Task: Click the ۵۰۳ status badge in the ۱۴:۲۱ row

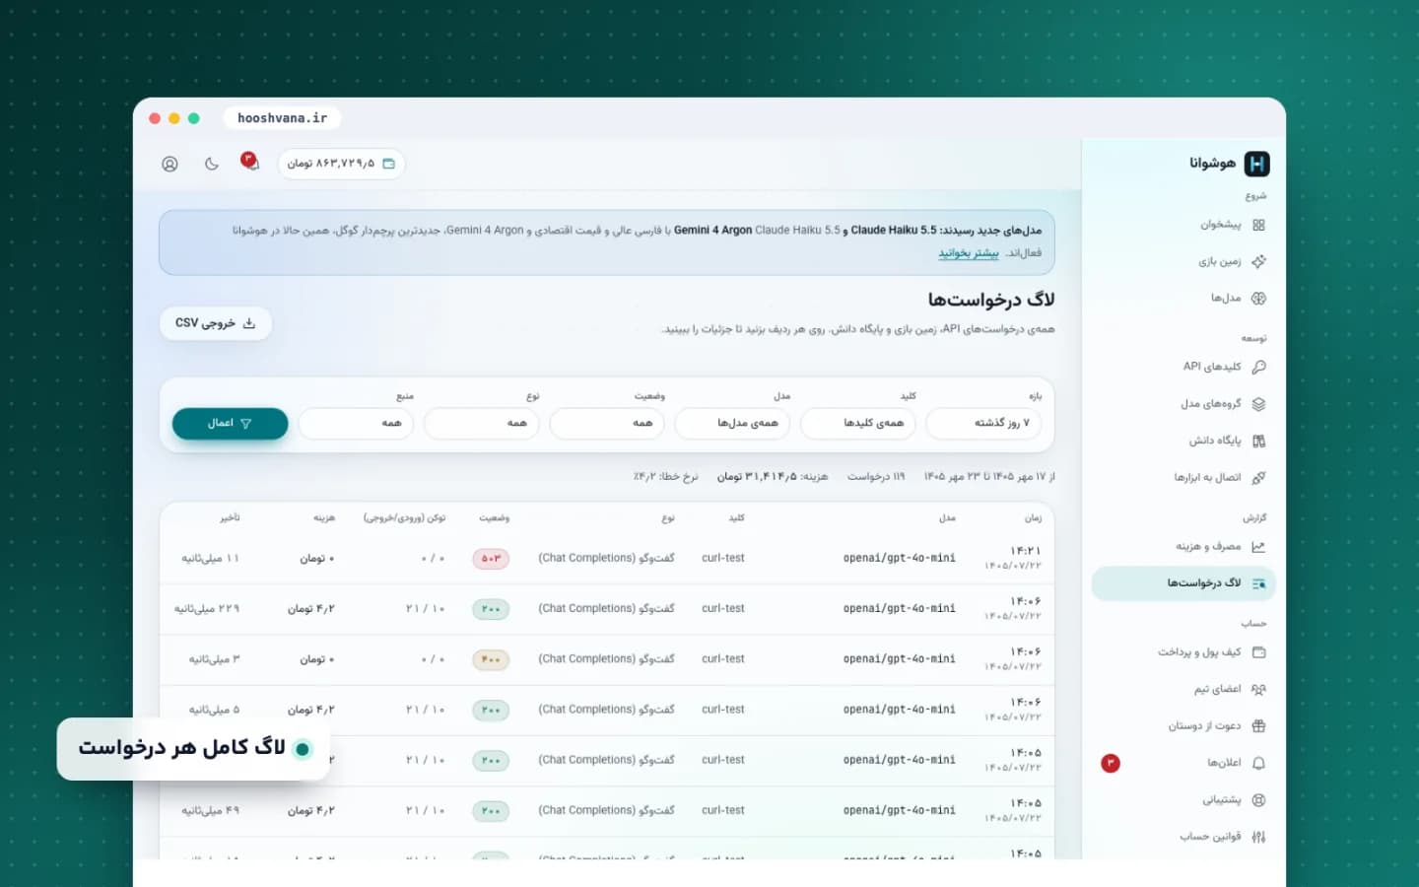Action: [x=491, y=559]
